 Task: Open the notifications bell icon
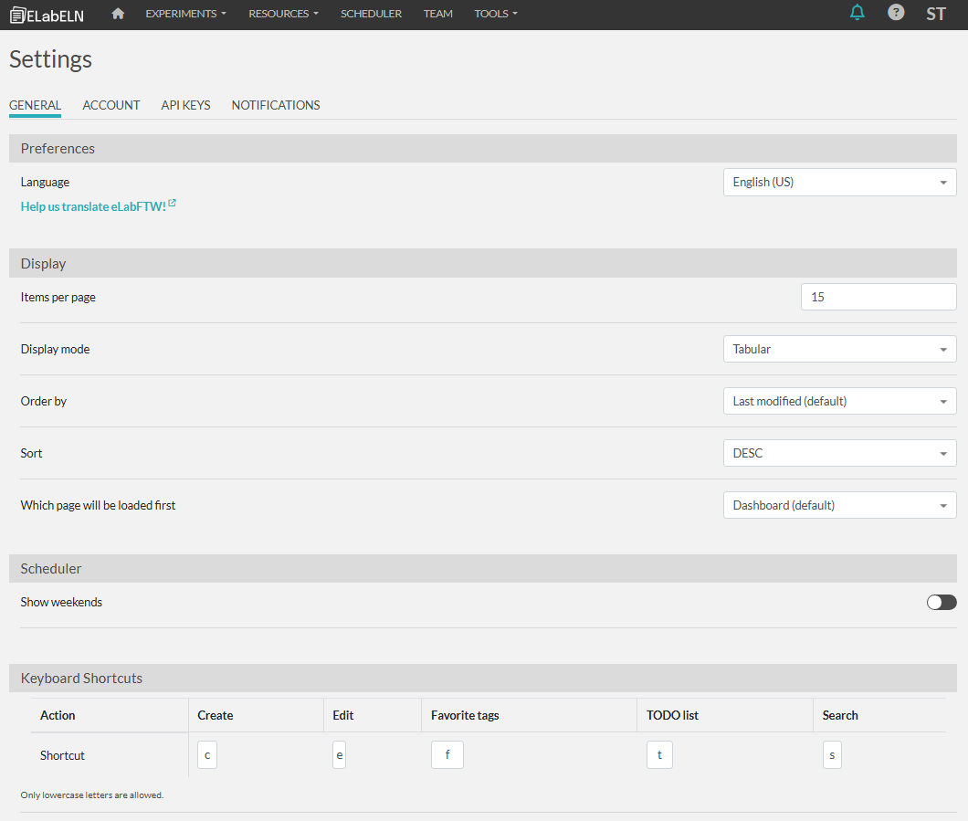point(857,13)
